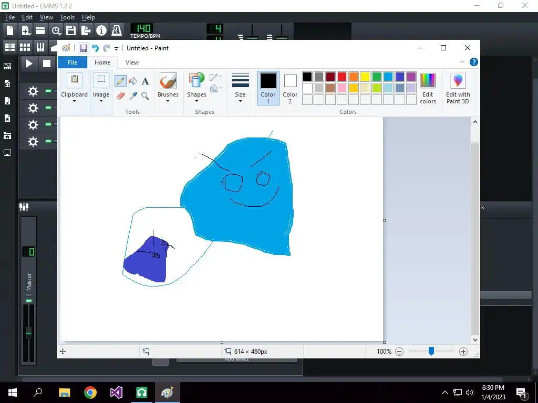Click zoom out minus button in Paint

coord(399,352)
